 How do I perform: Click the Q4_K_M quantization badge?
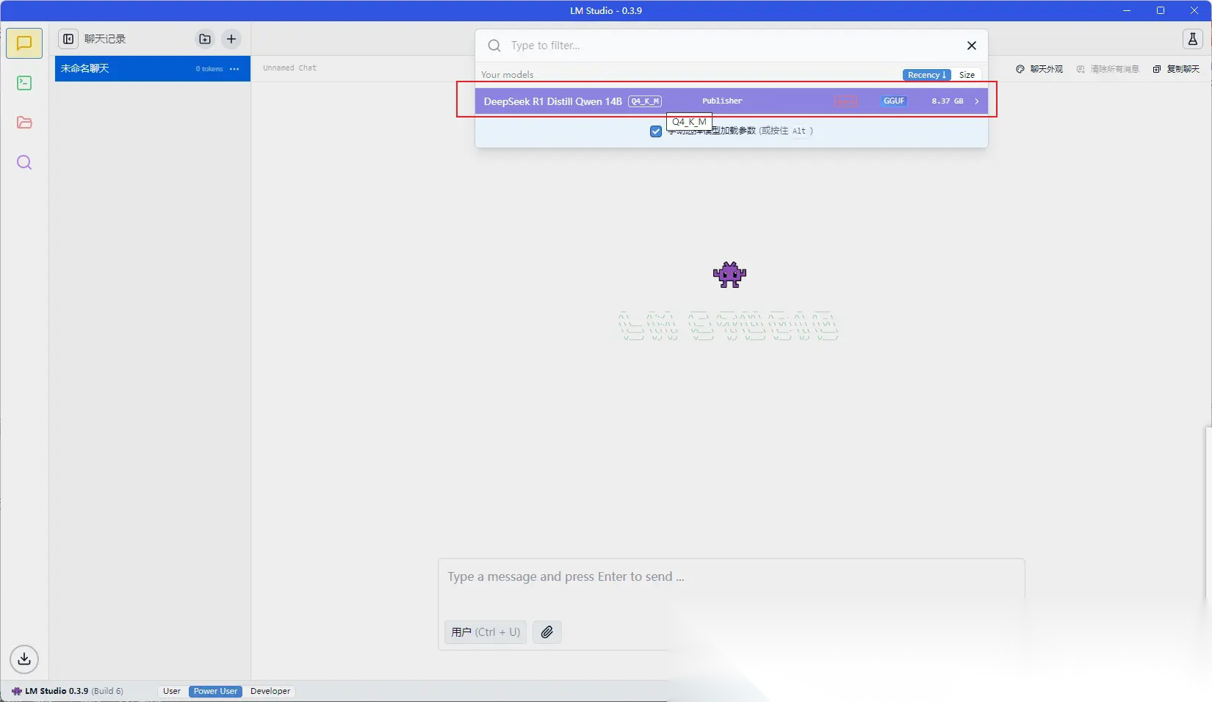pyautogui.click(x=645, y=101)
